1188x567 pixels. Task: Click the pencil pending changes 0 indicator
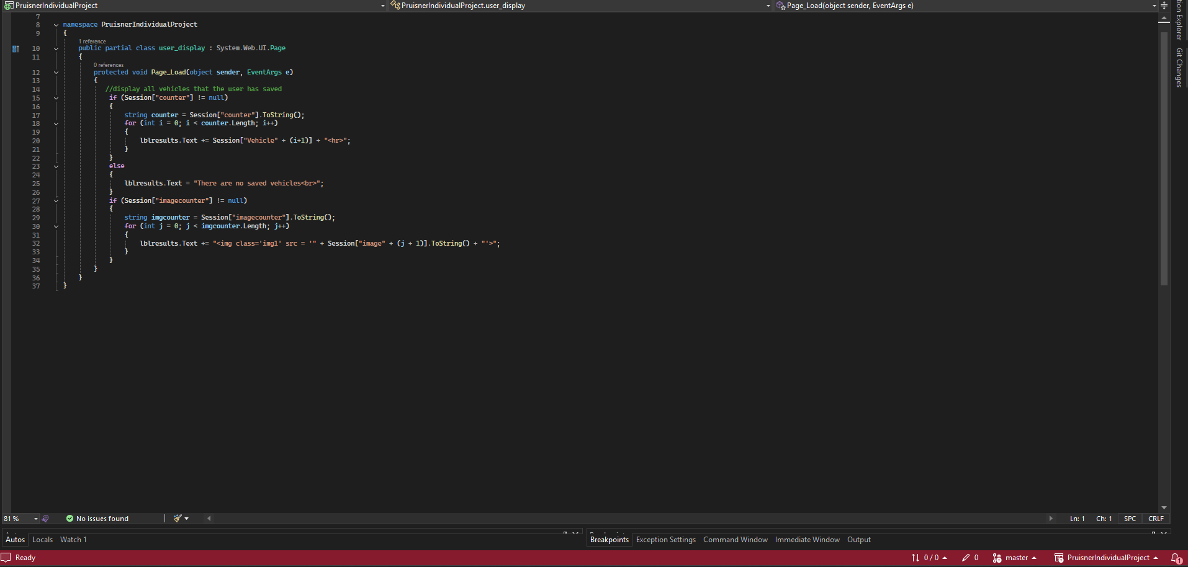pos(970,558)
